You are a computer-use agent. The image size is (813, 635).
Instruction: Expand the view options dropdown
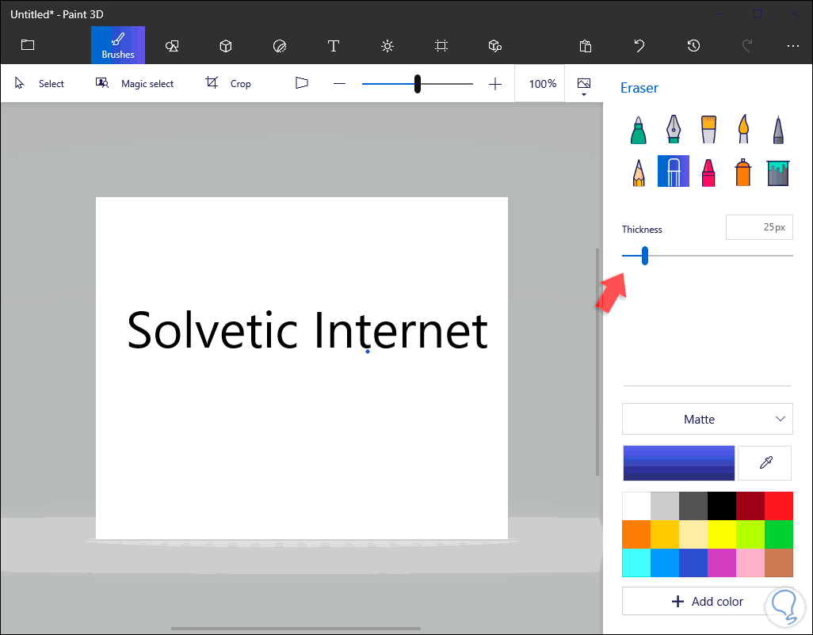(x=584, y=86)
